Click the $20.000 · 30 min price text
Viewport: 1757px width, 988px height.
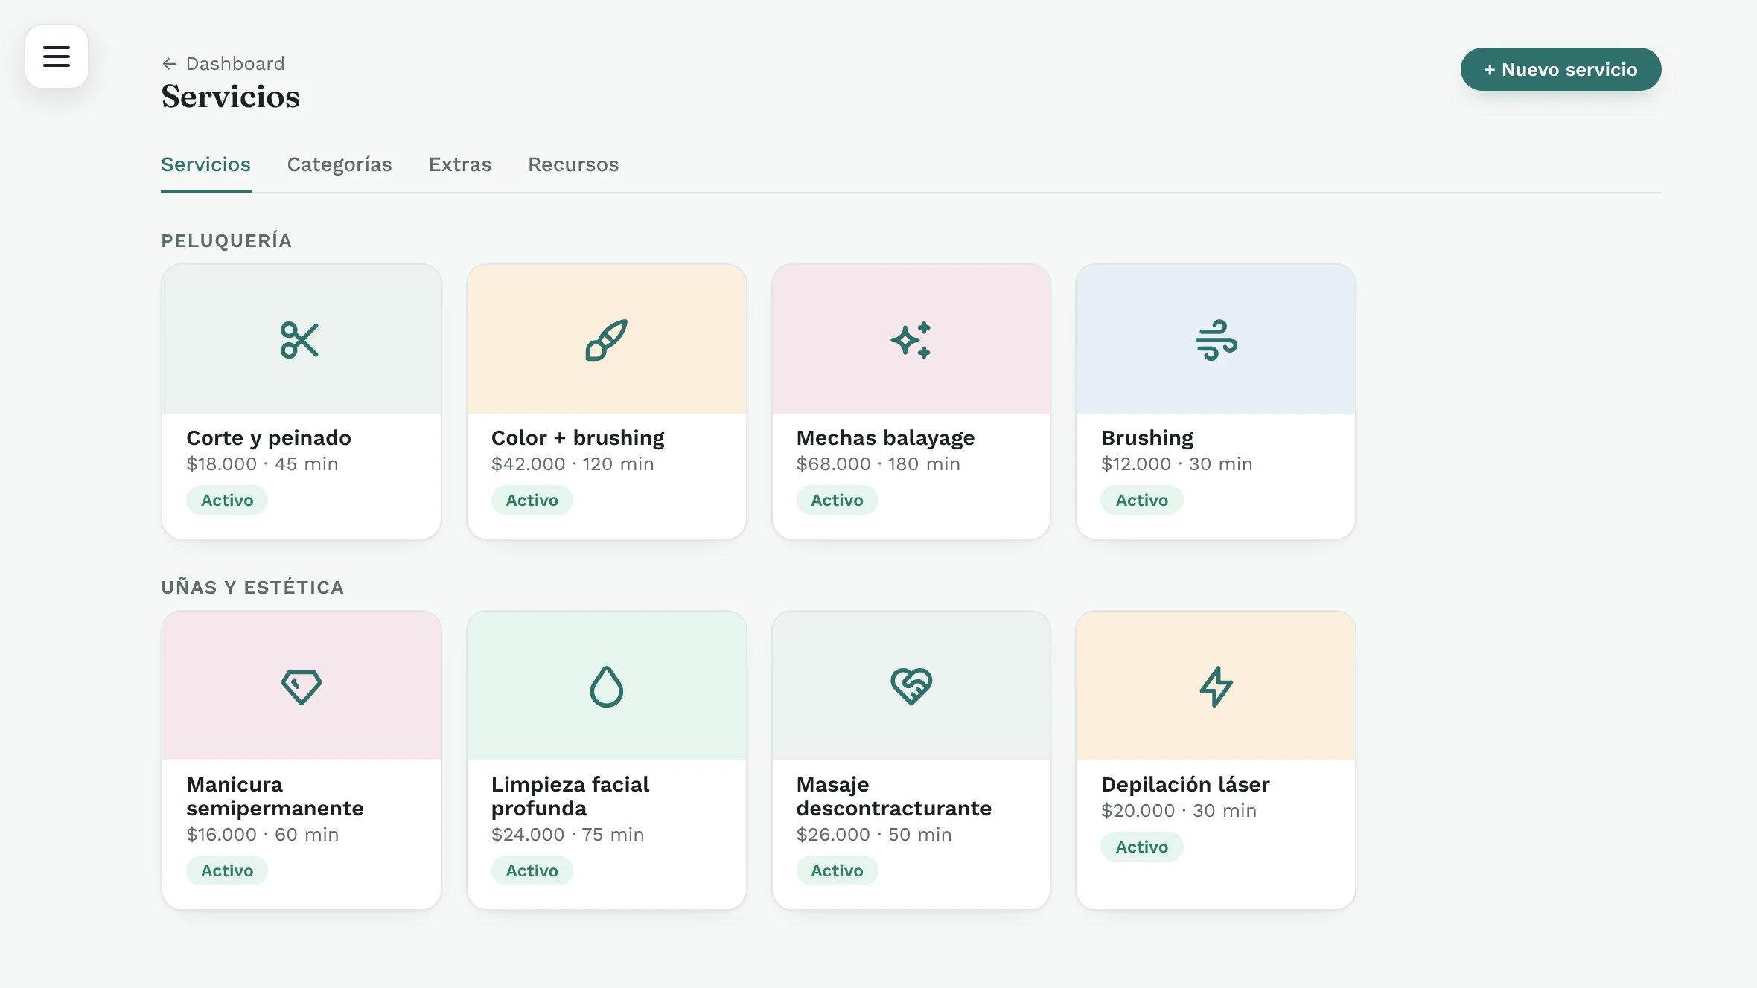tap(1179, 811)
